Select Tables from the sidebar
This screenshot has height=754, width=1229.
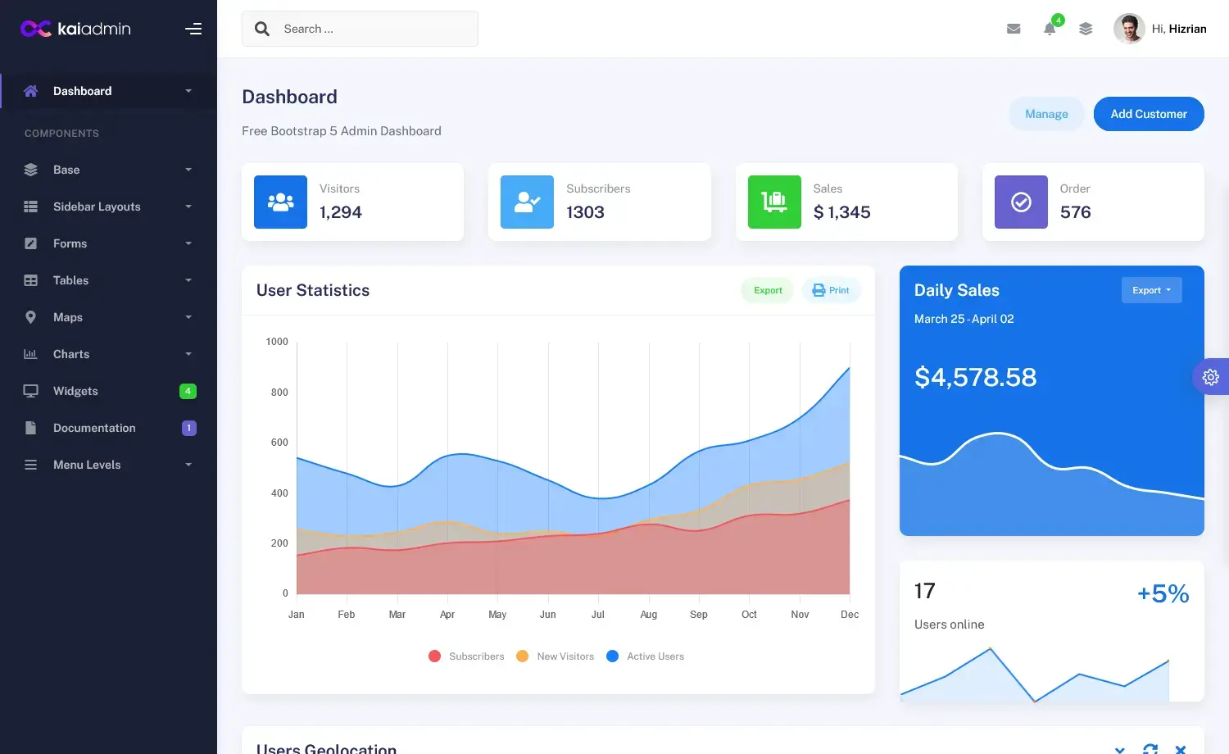point(70,280)
